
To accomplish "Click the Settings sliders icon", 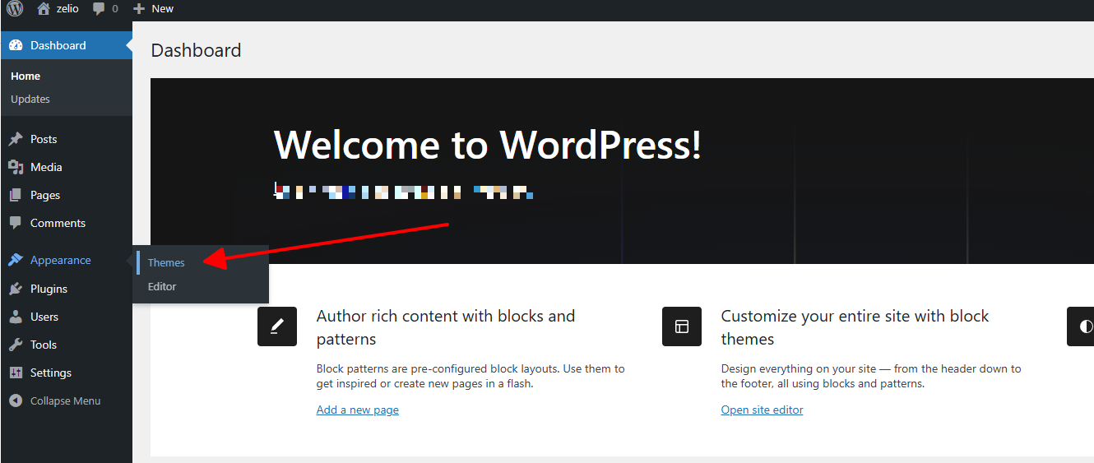I will 16,373.
